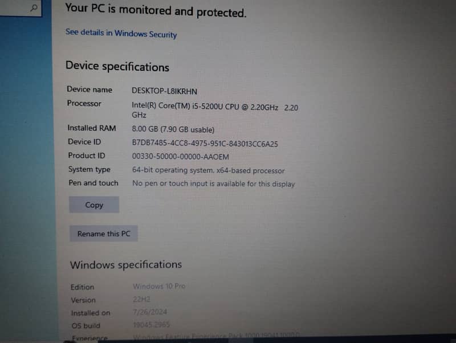Click the search magnifier icon
This screenshot has height=343, width=456.
point(34,8)
